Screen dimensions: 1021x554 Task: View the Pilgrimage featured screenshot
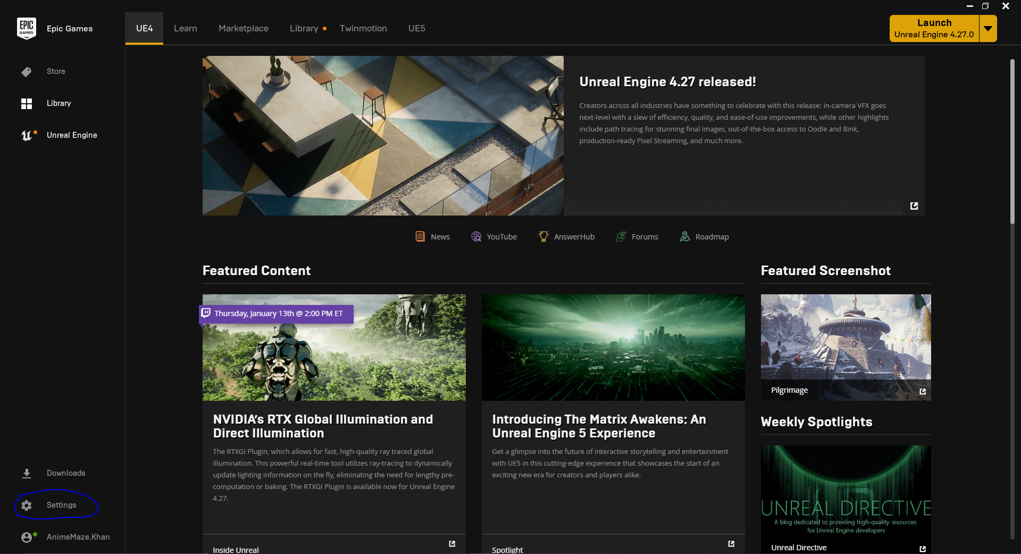[x=846, y=348]
